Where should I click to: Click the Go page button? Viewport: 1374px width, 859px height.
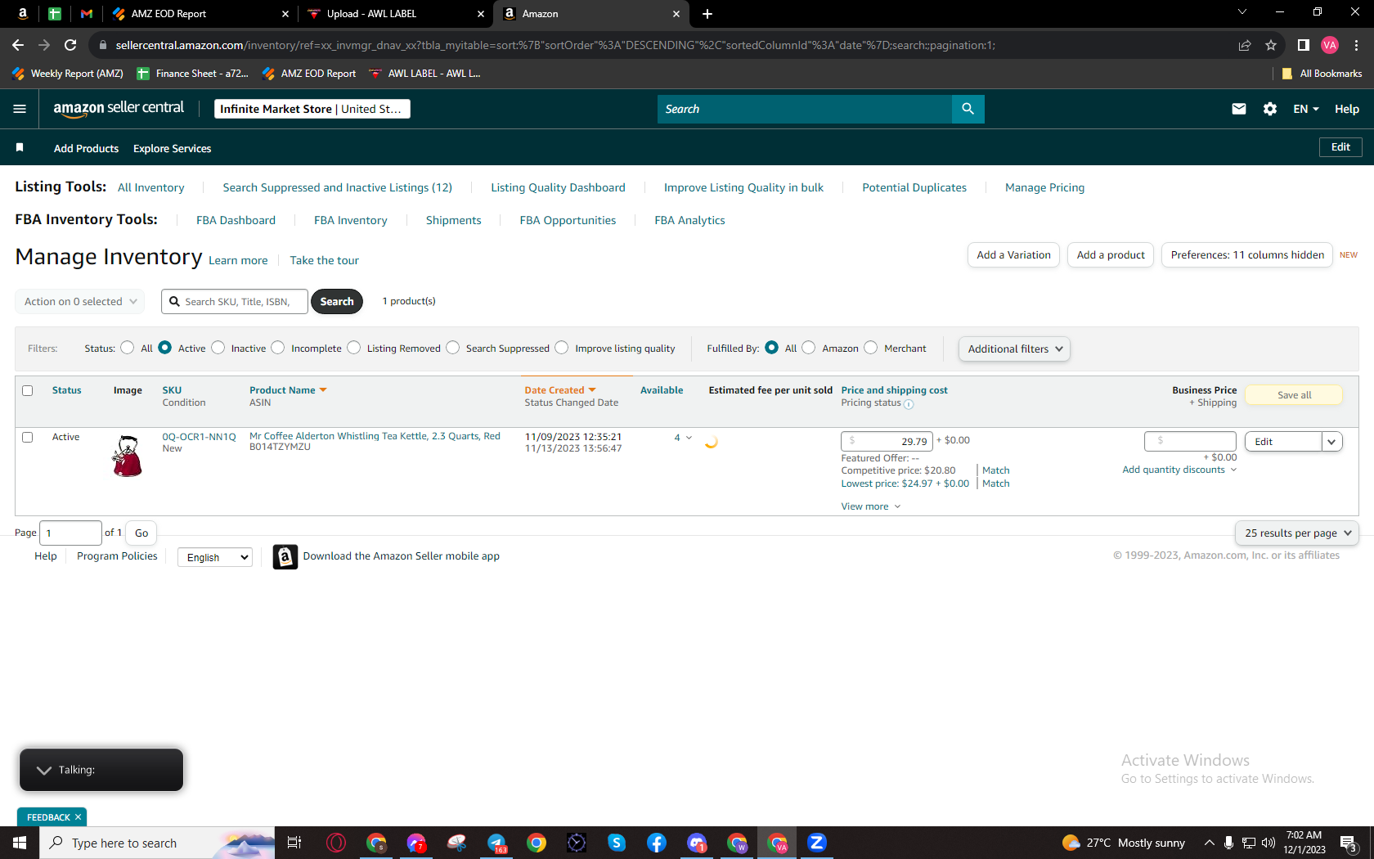tap(141, 533)
